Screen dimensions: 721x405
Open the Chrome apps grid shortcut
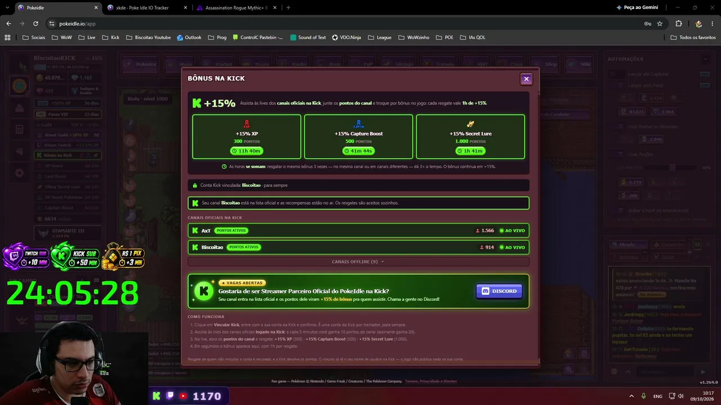(7, 38)
